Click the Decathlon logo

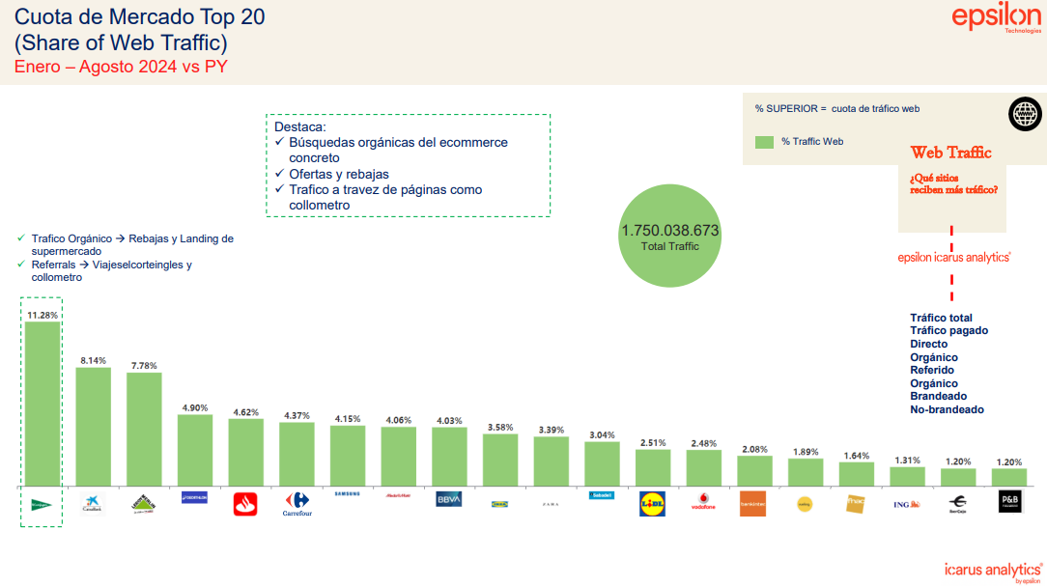coord(194,497)
